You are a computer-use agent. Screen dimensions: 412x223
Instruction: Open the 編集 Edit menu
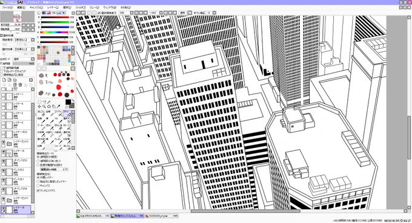point(21,8)
